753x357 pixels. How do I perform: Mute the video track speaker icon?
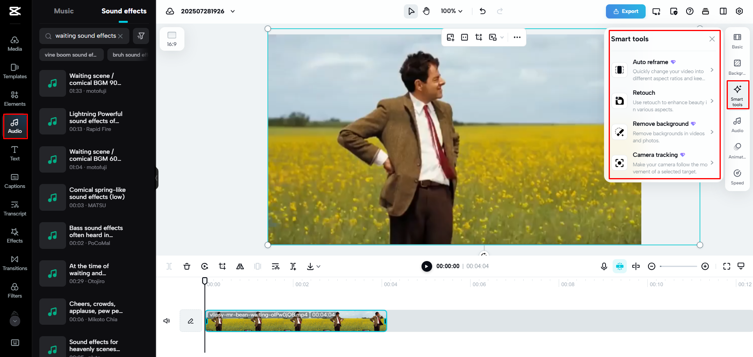tap(167, 321)
